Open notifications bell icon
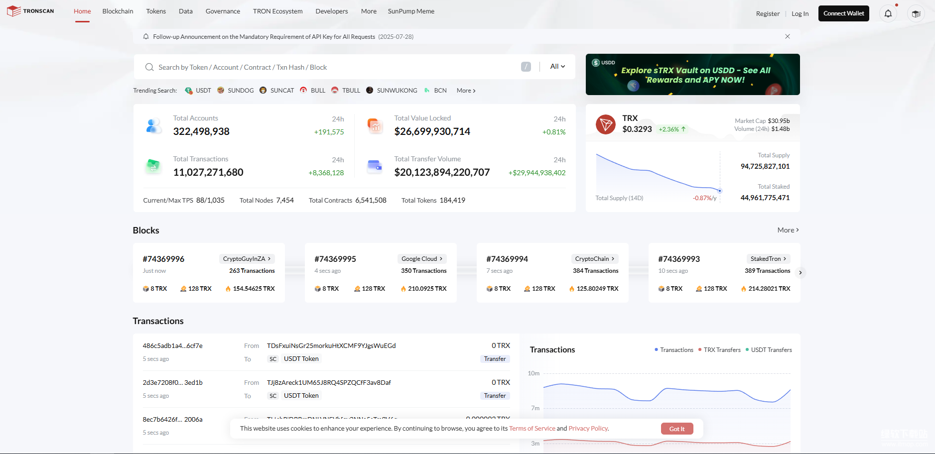The width and height of the screenshot is (935, 454). [888, 13]
